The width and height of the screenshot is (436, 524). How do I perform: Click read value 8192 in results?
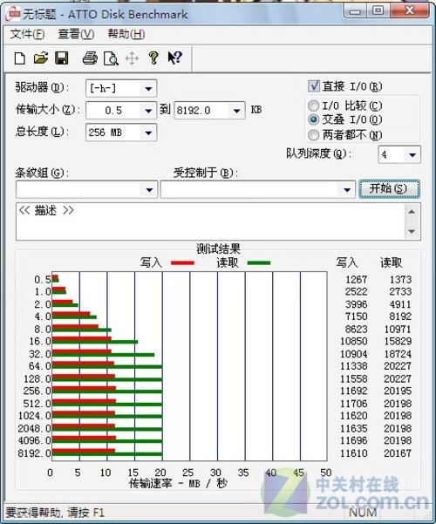pos(400,316)
